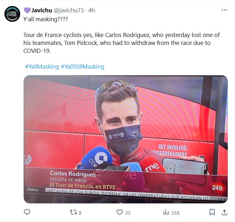Open the #YallMasking hashtag
This screenshot has width=235, height=222.
tap(42, 67)
